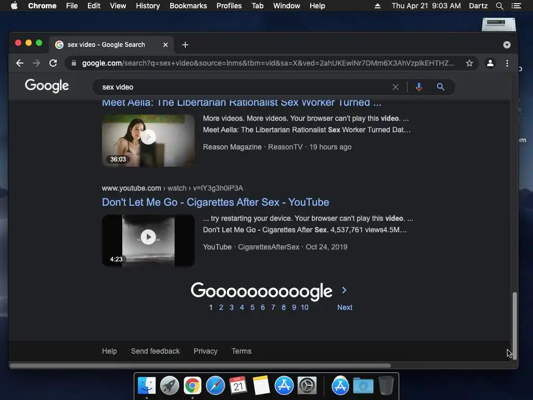Open the History menu
533x400 pixels.
(148, 6)
